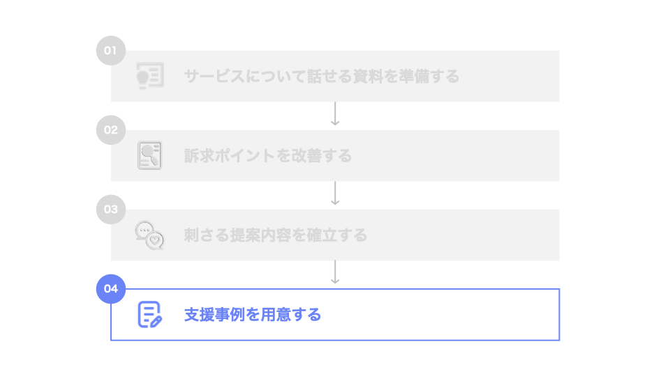Select the gray 02 number badge
670x376 pixels.
(110, 130)
